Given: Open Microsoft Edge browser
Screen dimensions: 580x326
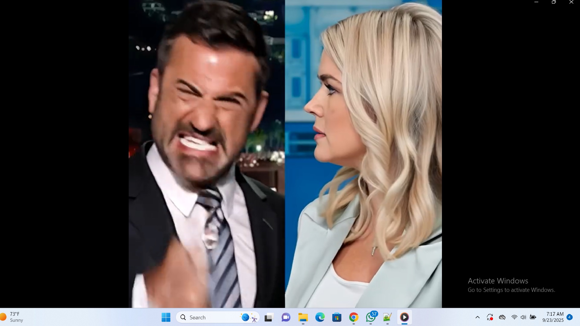Looking at the screenshot, I should click(x=320, y=317).
